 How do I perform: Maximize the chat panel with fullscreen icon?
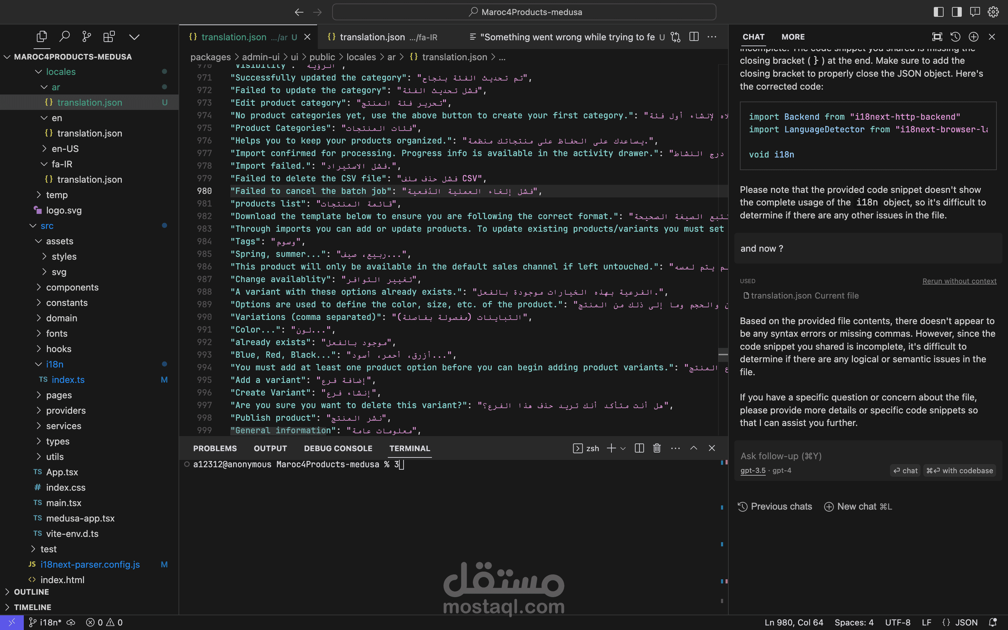[937, 37]
